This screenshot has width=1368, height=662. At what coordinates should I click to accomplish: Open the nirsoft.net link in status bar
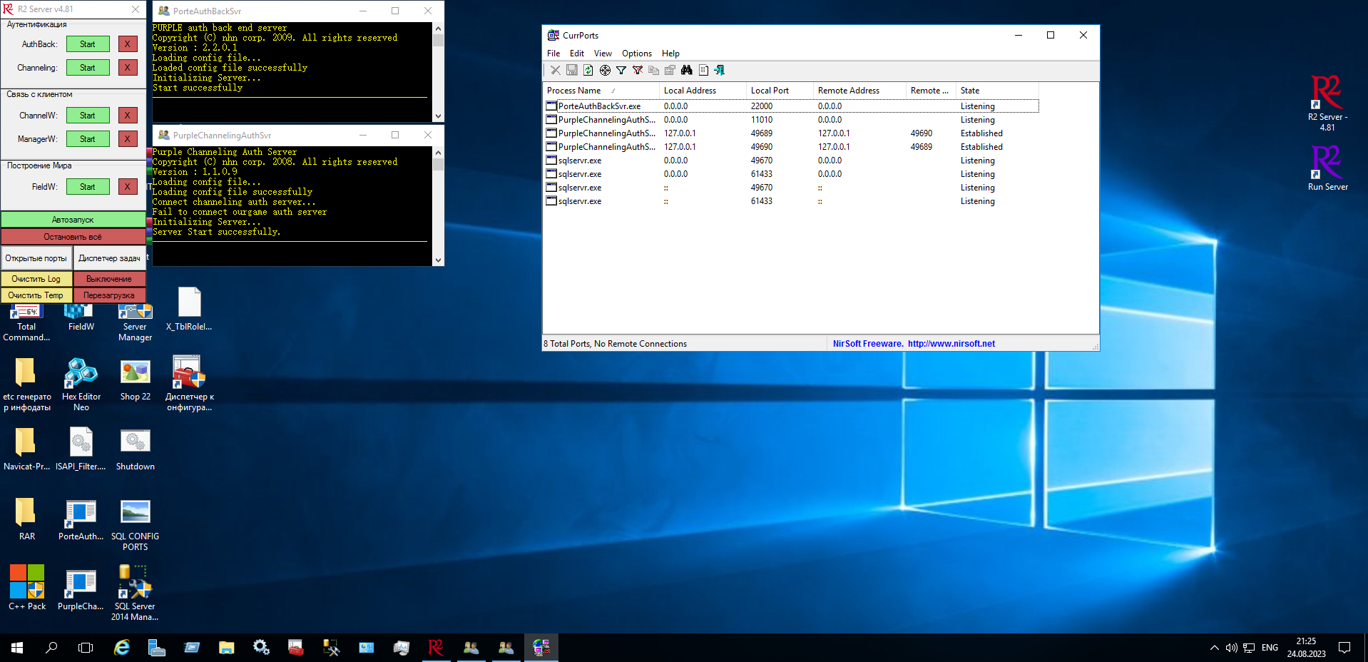pyautogui.click(x=951, y=344)
